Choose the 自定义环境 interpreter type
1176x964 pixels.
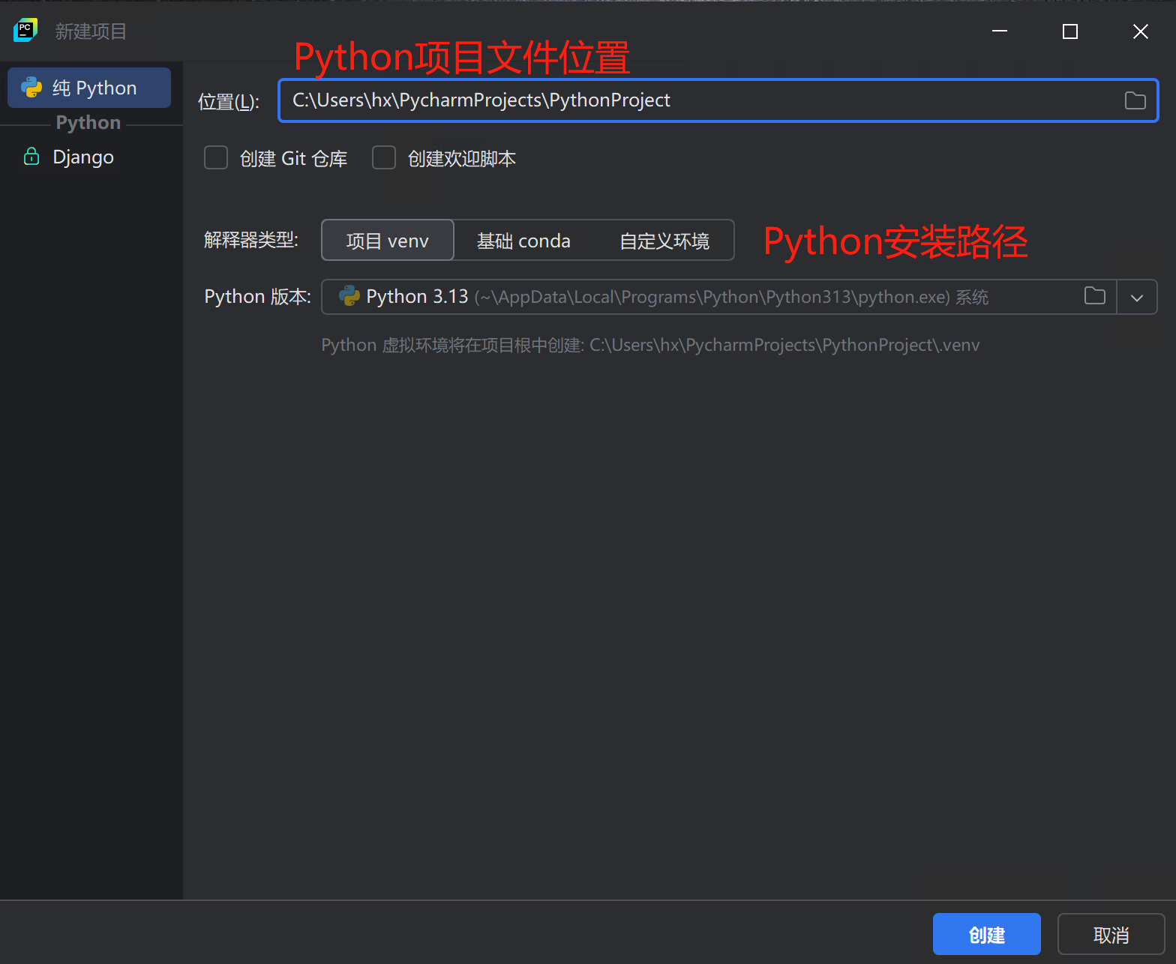664,241
